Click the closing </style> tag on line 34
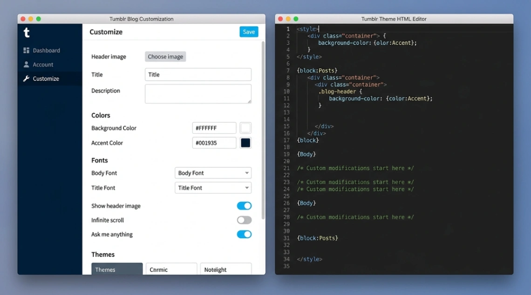The width and height of the screenshot is (531, 295). pos(310,259)
